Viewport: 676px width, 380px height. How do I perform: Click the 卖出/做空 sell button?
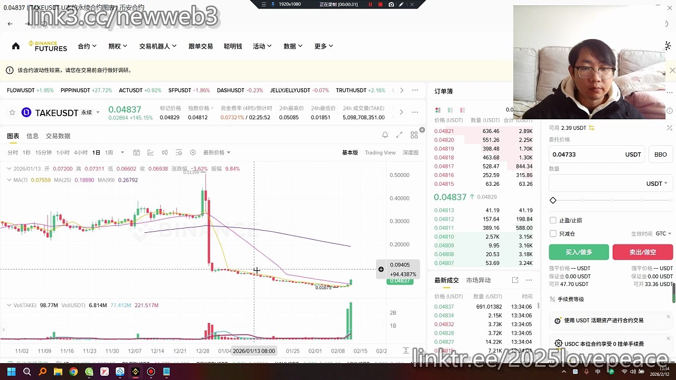[643, 252]
